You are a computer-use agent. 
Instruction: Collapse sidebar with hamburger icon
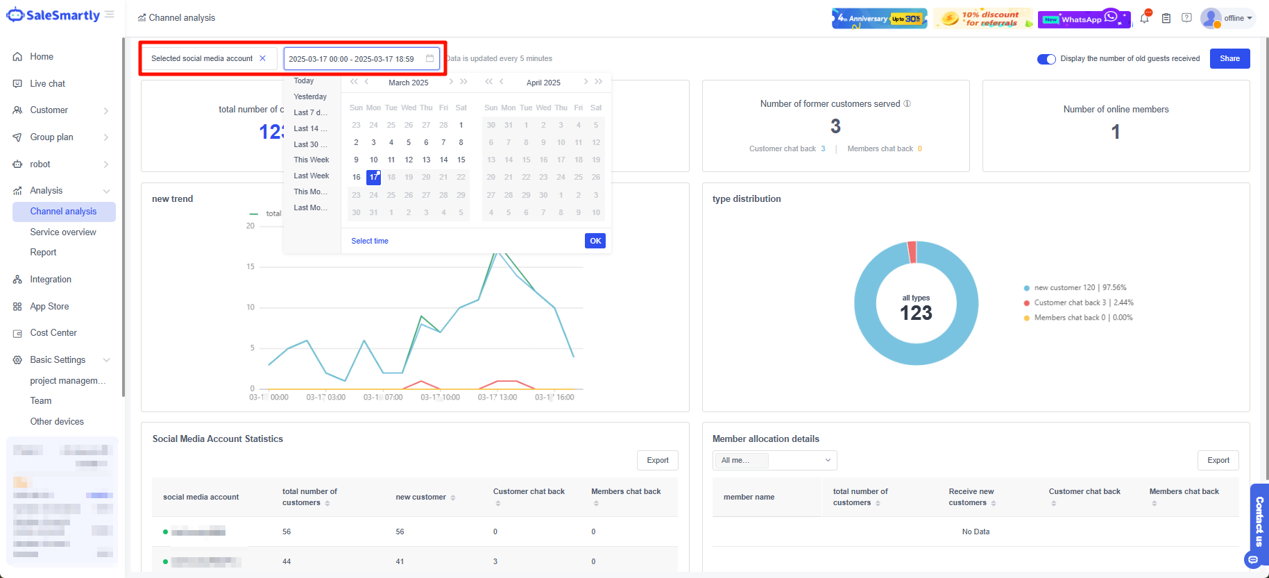[x=110, y=15]
